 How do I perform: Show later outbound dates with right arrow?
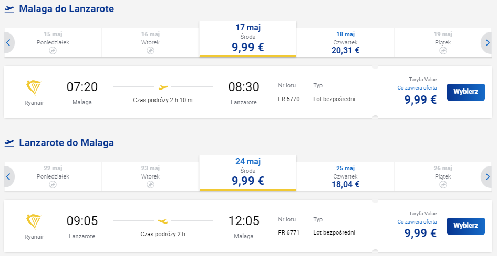[487, 42]
